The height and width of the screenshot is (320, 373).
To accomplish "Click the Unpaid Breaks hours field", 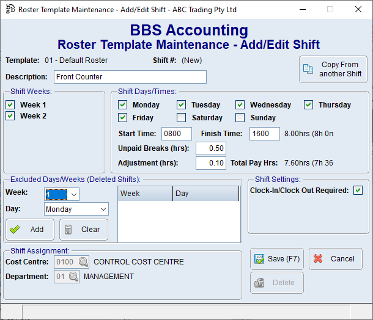I will tap(210, 148).
